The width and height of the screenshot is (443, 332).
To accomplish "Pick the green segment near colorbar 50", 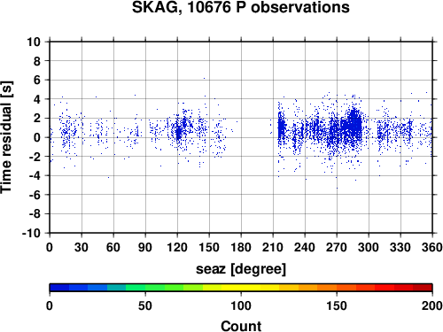I will 145,288.
